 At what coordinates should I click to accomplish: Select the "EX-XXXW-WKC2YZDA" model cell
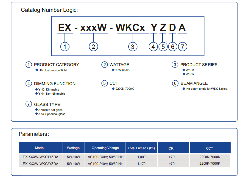point(41,164)
